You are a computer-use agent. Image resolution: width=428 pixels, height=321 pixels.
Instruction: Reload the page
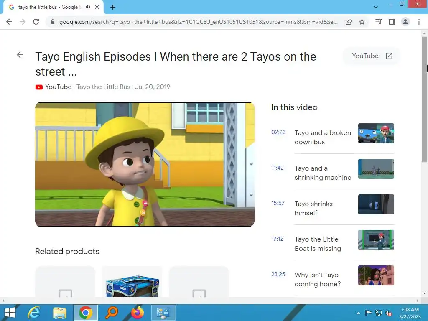(x=36, y=22)
